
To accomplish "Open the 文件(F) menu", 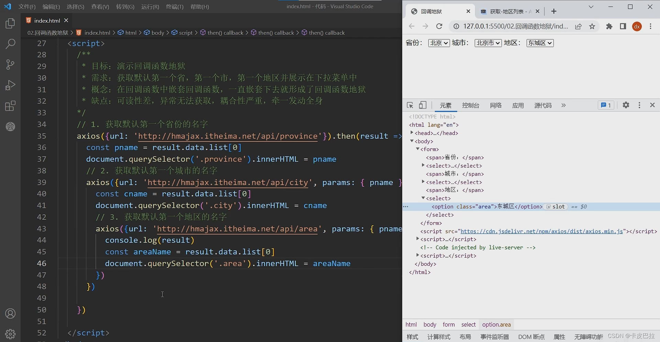I will (x=27, y=7).
